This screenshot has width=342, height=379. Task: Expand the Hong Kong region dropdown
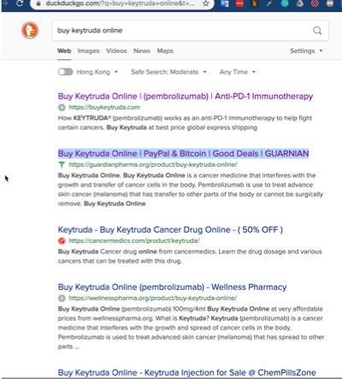tap(97, 72)
